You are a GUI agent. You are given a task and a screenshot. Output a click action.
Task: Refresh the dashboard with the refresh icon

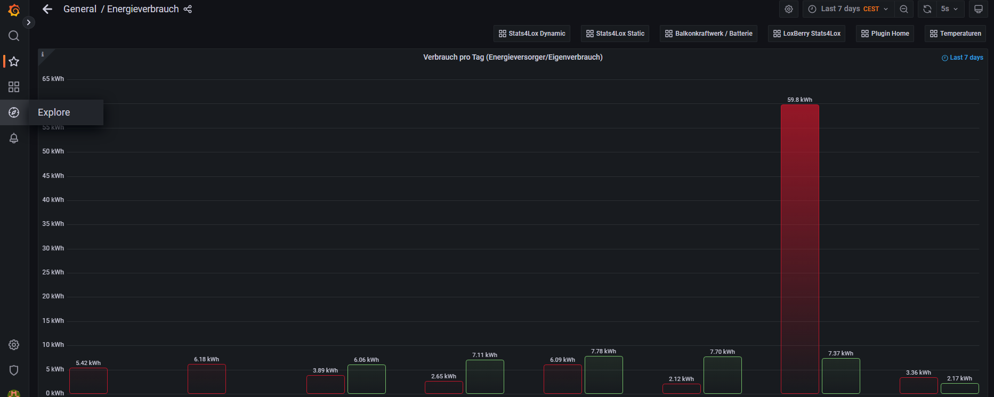click(927, 9)
